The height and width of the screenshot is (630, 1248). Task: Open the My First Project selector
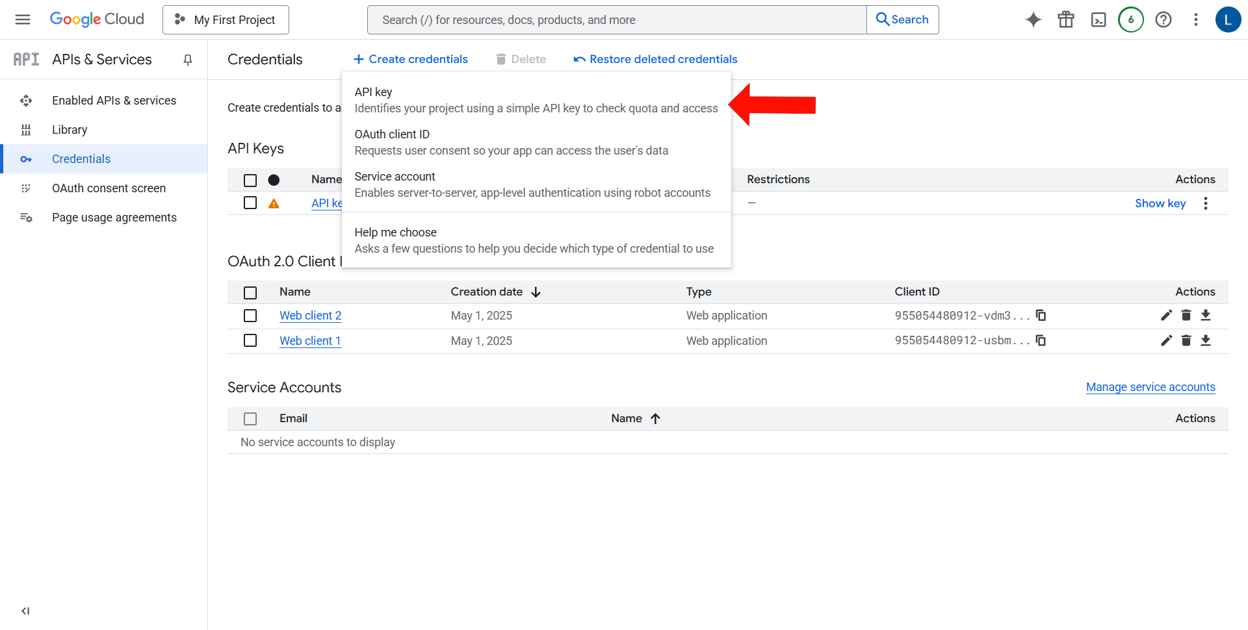pyautogui.click(x=226, y=19)
